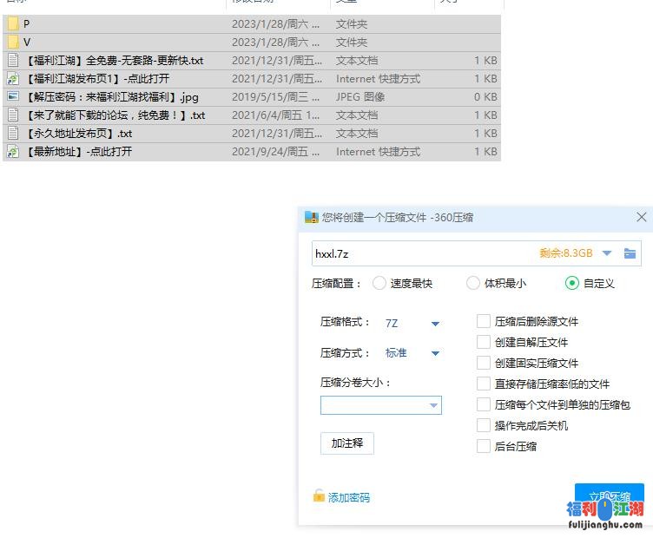Click the JPEG image file icon
Screen dimensions: 653x538
coord(13,97)
